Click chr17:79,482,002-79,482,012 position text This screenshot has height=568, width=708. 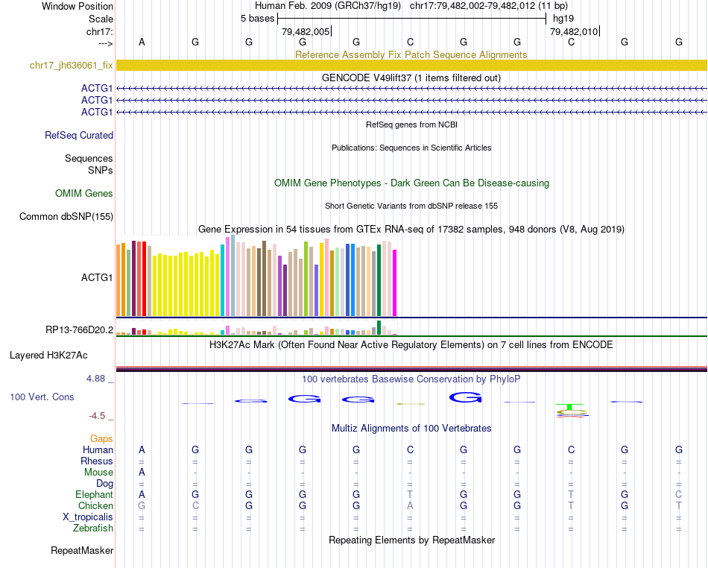(489, 6)
